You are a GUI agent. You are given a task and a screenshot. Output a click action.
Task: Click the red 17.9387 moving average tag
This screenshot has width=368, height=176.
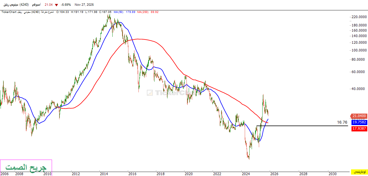click(359, 129)
